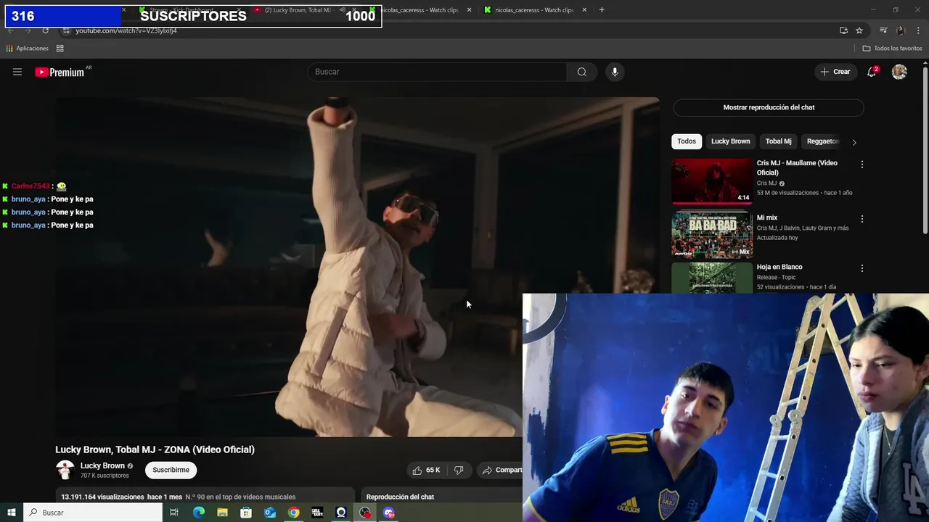Open options menu for Mi mix
The height and width of the screenshot is (522, 929).
[x=862, y=219]
